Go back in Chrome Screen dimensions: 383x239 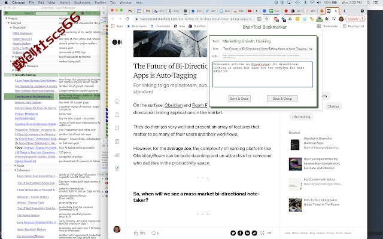113,19
